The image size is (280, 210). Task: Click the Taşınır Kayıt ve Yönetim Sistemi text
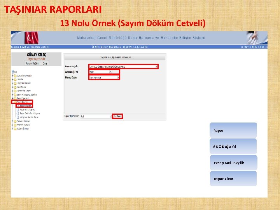(30, 47)
